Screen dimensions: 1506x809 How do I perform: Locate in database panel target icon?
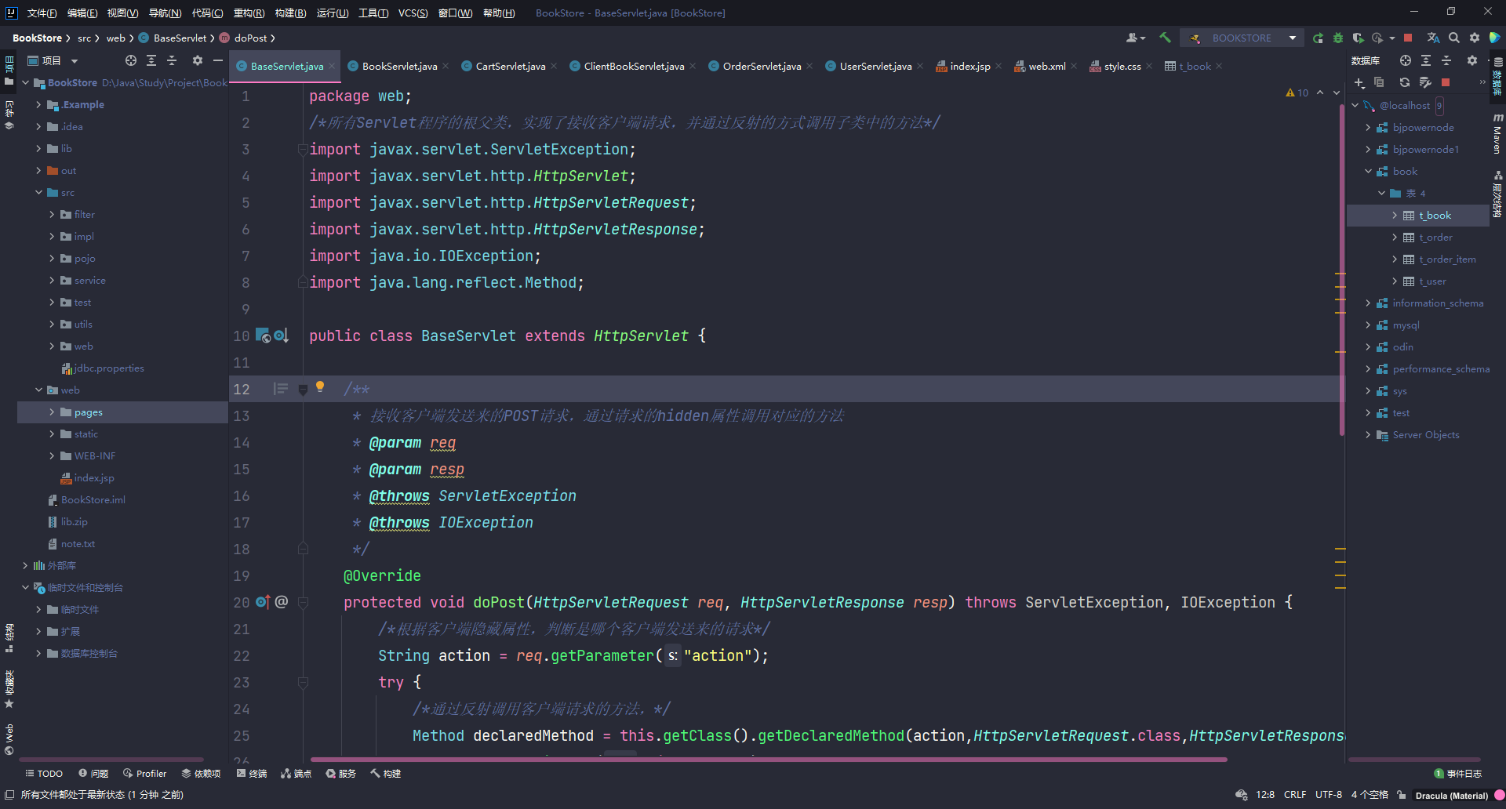[x=1405, y=60]
